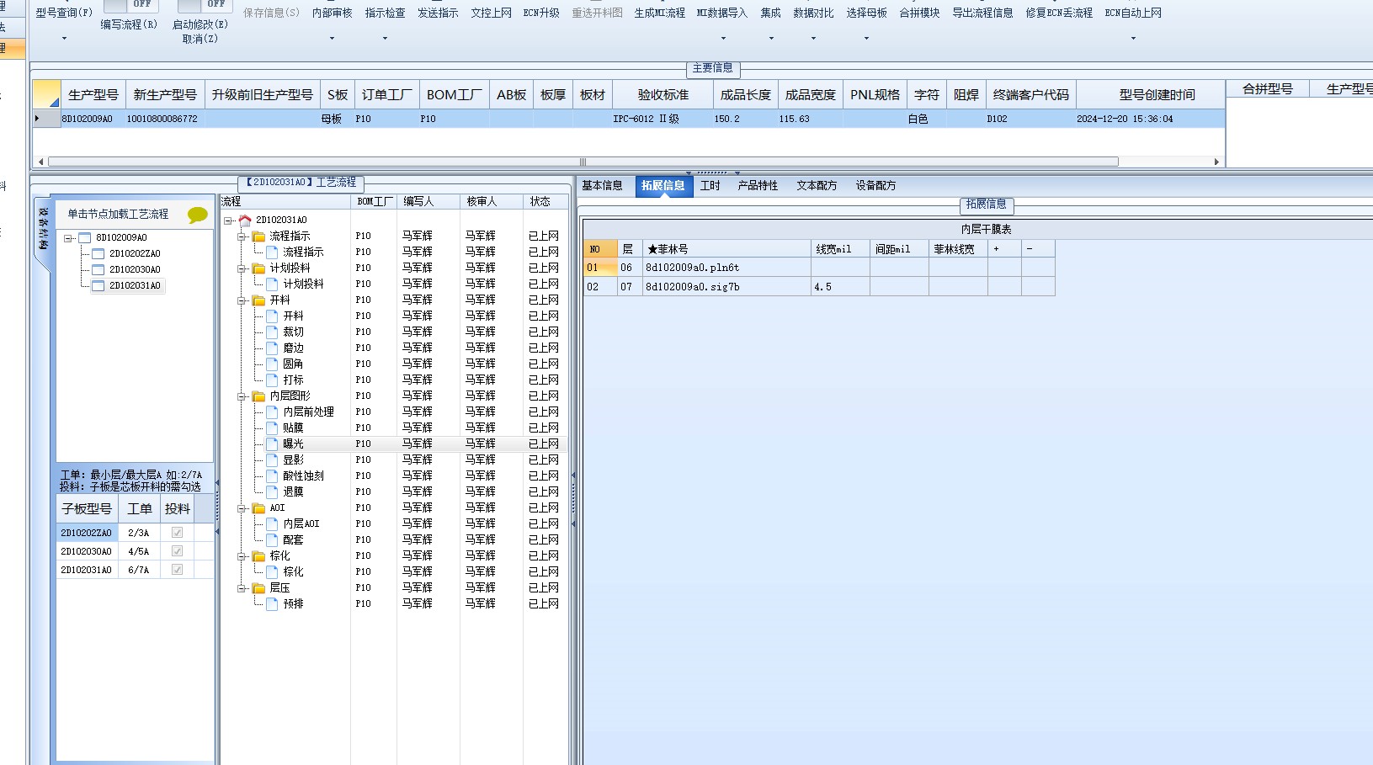Click the 磨边 document icon
Screen dimensions: 1373x765
[x=272, y=348]
